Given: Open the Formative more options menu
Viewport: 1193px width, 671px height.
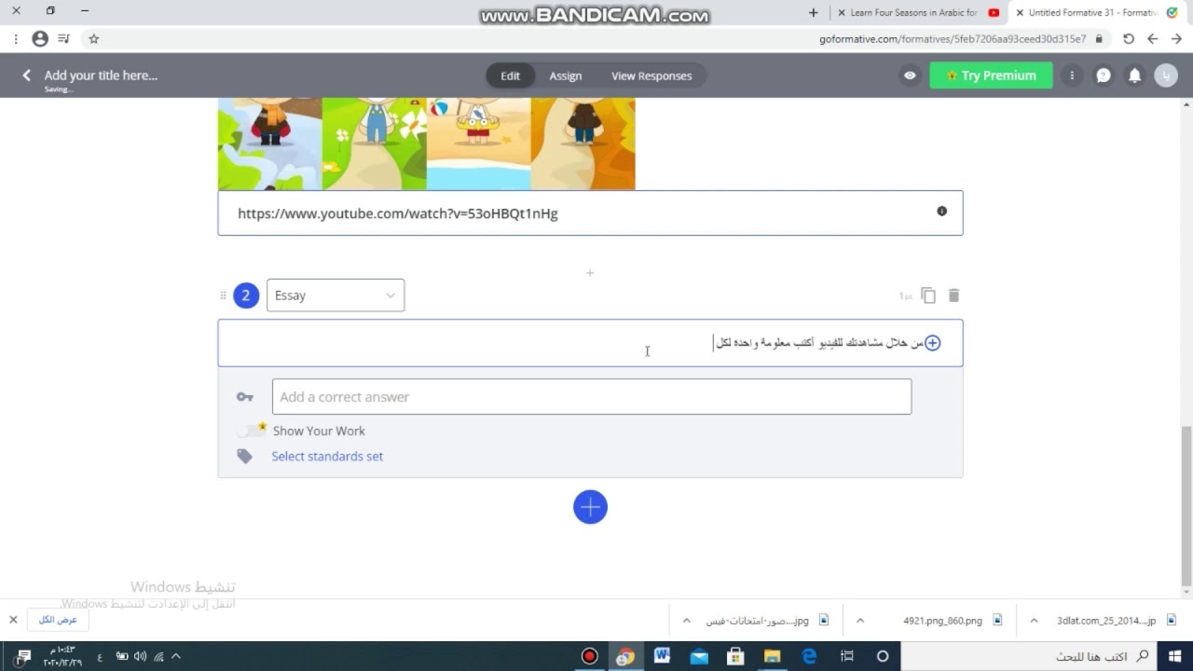Looking at the screenshot, I should (x=1072, y=75).
